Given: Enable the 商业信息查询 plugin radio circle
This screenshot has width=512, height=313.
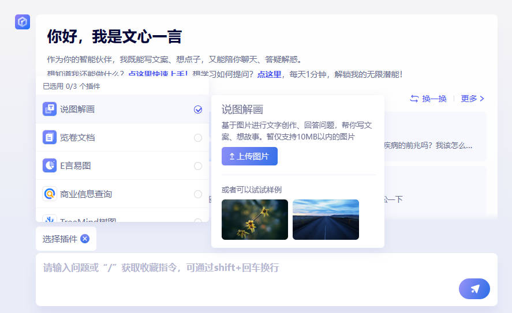Looking at the screenshot, I should pyautogui.click(x=198, y=194).
